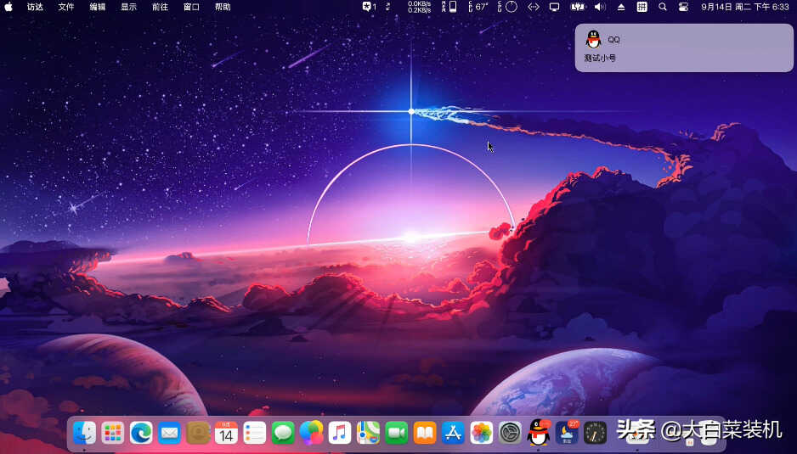Open the 显示 menu

point(128,7)
